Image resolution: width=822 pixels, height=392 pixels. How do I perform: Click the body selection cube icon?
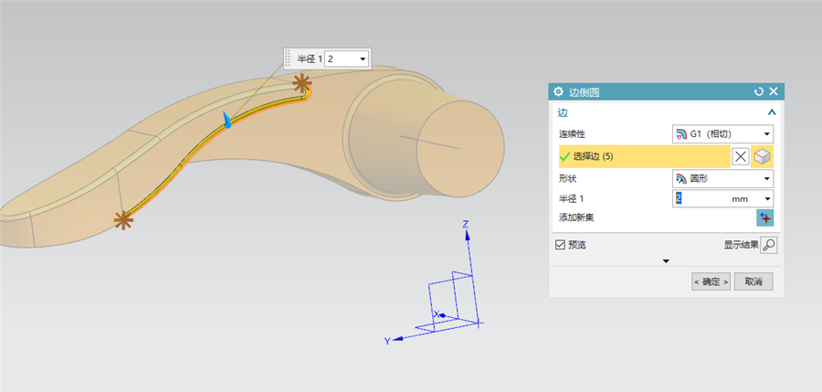tap(763, 156)
